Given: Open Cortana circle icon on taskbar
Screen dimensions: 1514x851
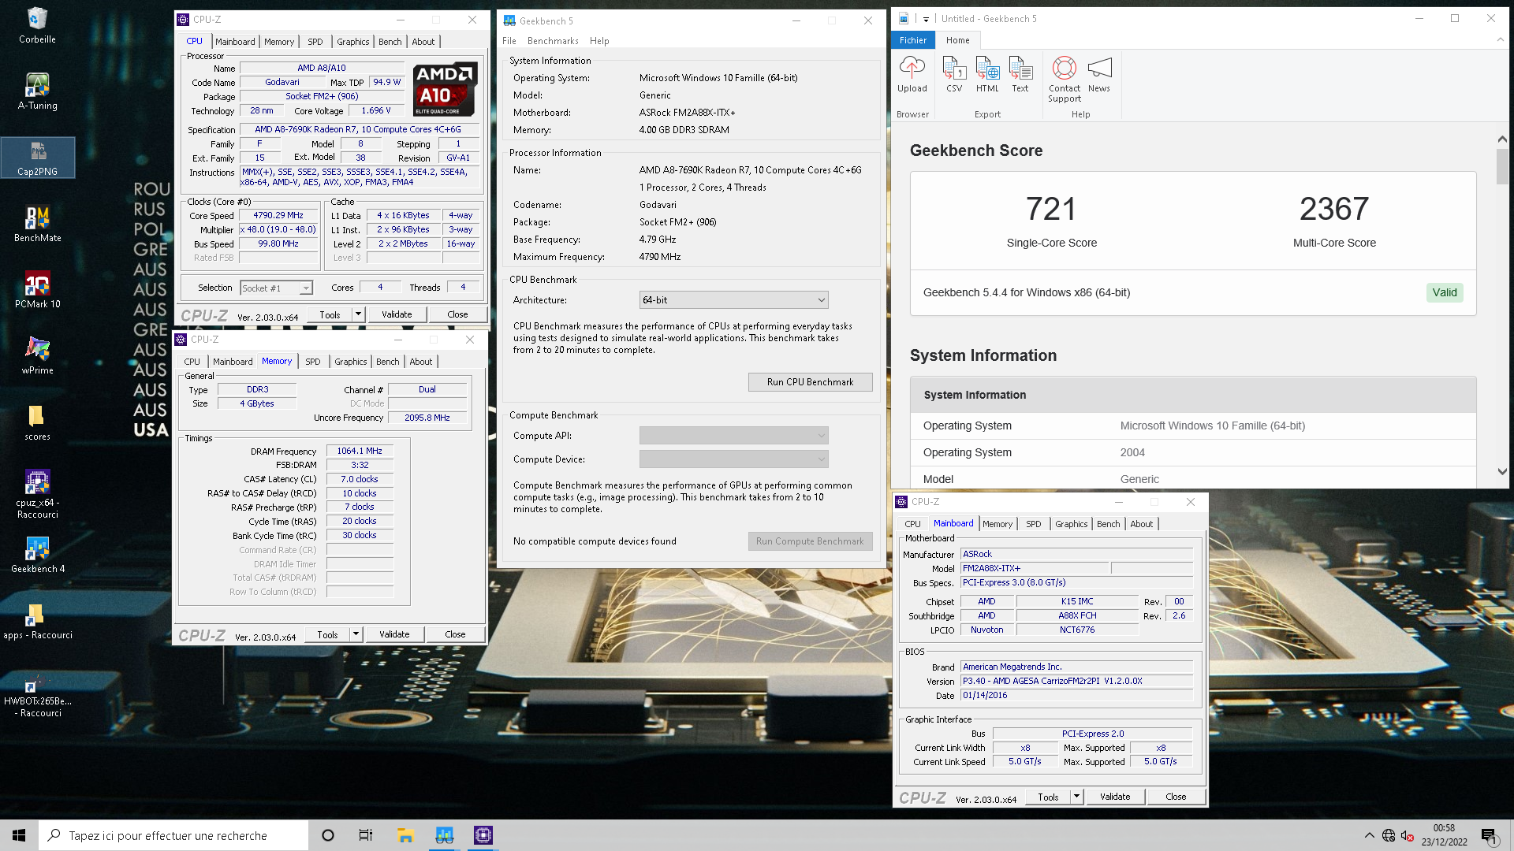Looking at the screenshot, I should pos(328,835).
